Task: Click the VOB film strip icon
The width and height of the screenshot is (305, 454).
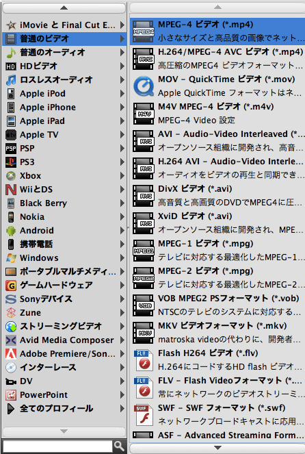Action: pyautogui.click(x=144, y=305)
